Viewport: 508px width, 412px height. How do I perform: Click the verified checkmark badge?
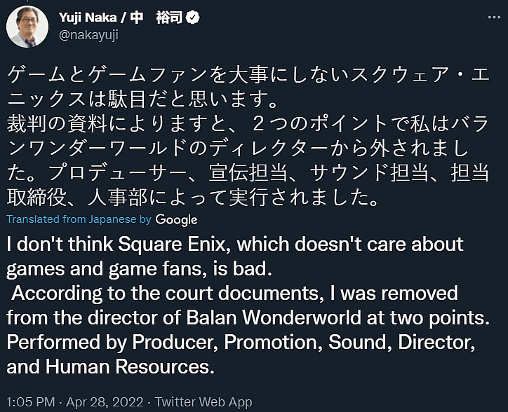(x=193, y=17)
